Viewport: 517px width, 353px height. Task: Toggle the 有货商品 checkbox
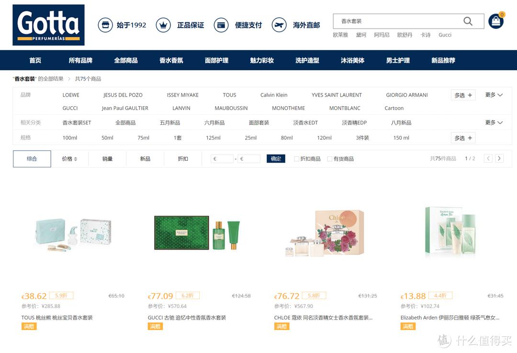click(329, 159)
